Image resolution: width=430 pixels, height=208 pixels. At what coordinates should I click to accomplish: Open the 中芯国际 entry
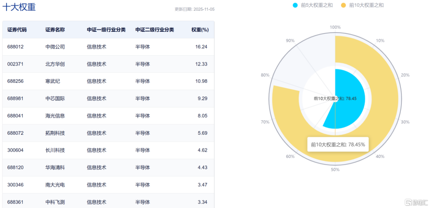tap(55, 99)
